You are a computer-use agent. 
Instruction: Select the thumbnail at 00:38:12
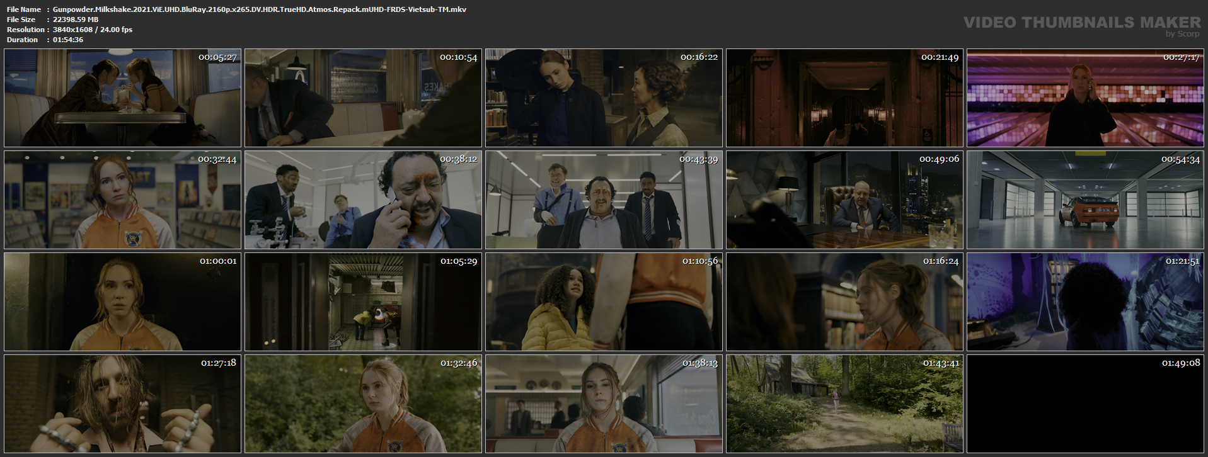pyautogui.click(x=363, y=200)
